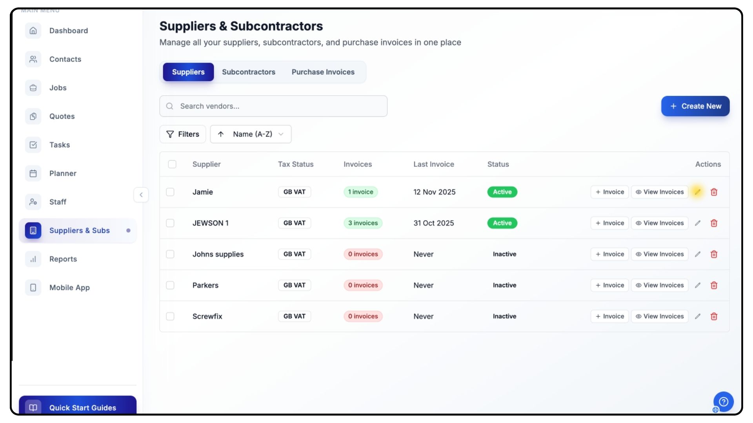Viewport: 753px width, 423px height.
Task: Click the Search vendors input field
Action: [x=273, y=106]
